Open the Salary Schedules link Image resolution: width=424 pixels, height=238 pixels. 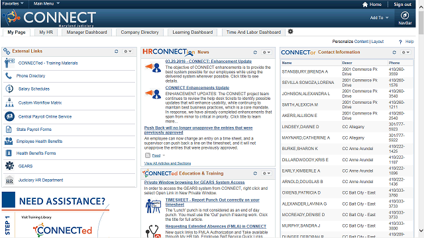coord(34,89)
